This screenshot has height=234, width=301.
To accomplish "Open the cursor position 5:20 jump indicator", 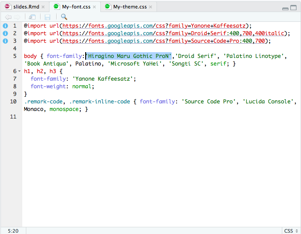I will click(x=13, y=230).
